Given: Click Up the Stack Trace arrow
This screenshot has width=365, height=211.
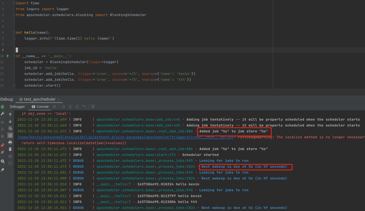Looking at the screenshot, I should tap(10, 114).
